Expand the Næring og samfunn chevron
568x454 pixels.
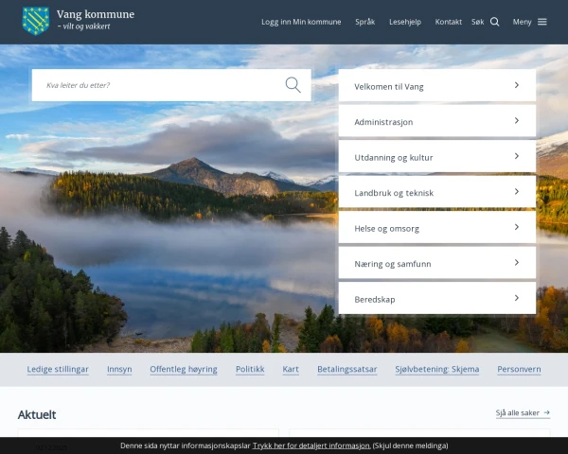point(517,263)
